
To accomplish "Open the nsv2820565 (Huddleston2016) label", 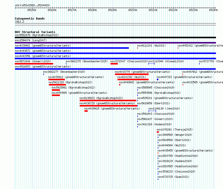I will [x=178, y=166].
